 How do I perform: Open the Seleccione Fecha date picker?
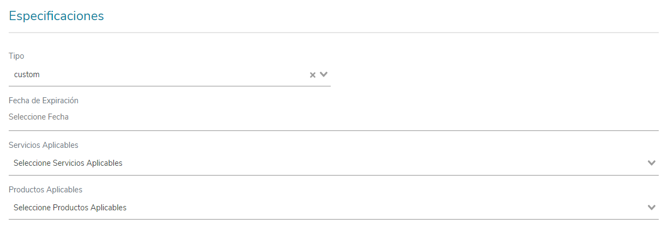[39, 117]
